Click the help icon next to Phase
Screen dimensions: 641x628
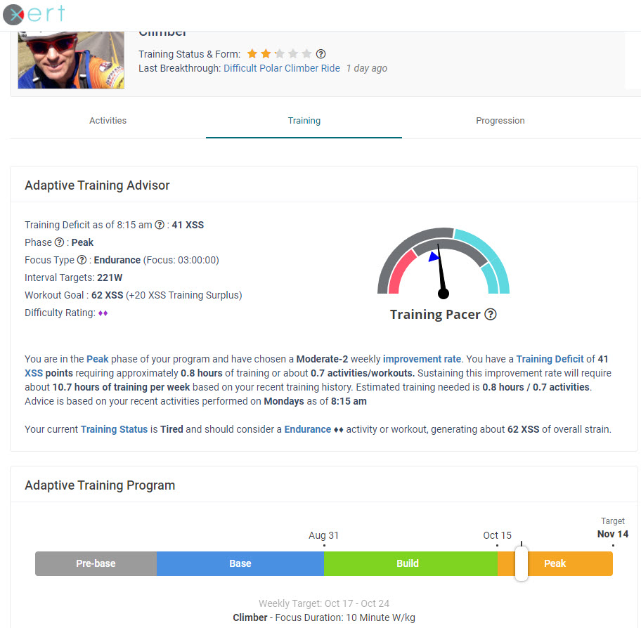59,242
